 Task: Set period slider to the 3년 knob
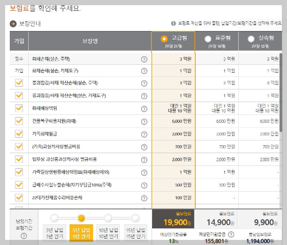55,218
